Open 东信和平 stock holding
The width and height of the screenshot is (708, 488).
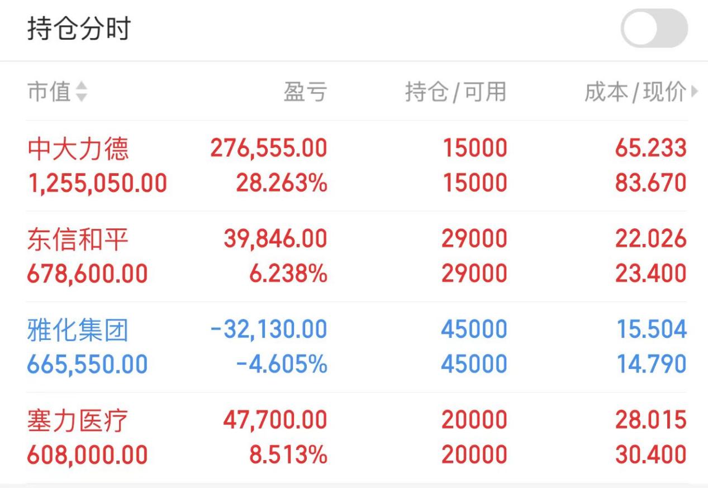pos(78,239)
